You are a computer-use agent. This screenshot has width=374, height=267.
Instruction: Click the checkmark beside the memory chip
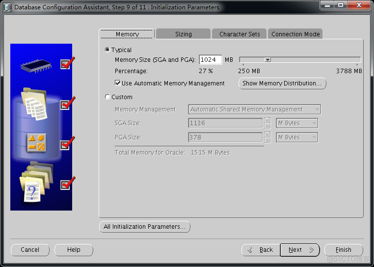[x=67, y=63]
